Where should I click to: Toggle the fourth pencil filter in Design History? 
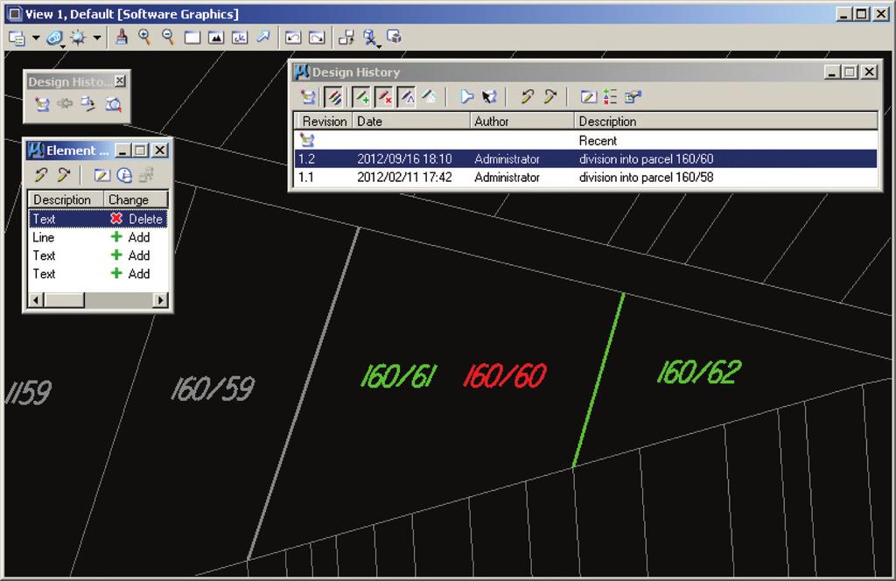pos(430,96)
